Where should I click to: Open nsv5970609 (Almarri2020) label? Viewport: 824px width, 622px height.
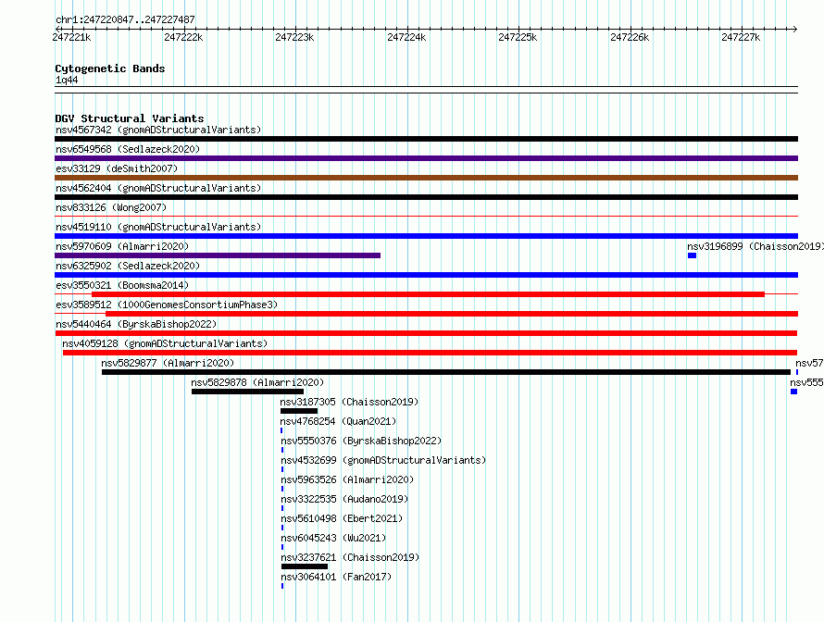point(122,246)
